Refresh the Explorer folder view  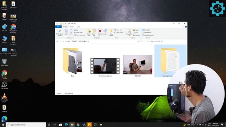(x=142, y=41)
